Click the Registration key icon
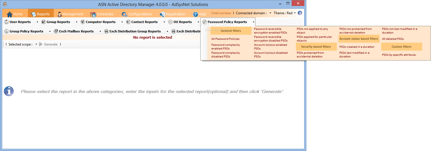The width and height of the screenshot is (431, 151). point(162,14)
